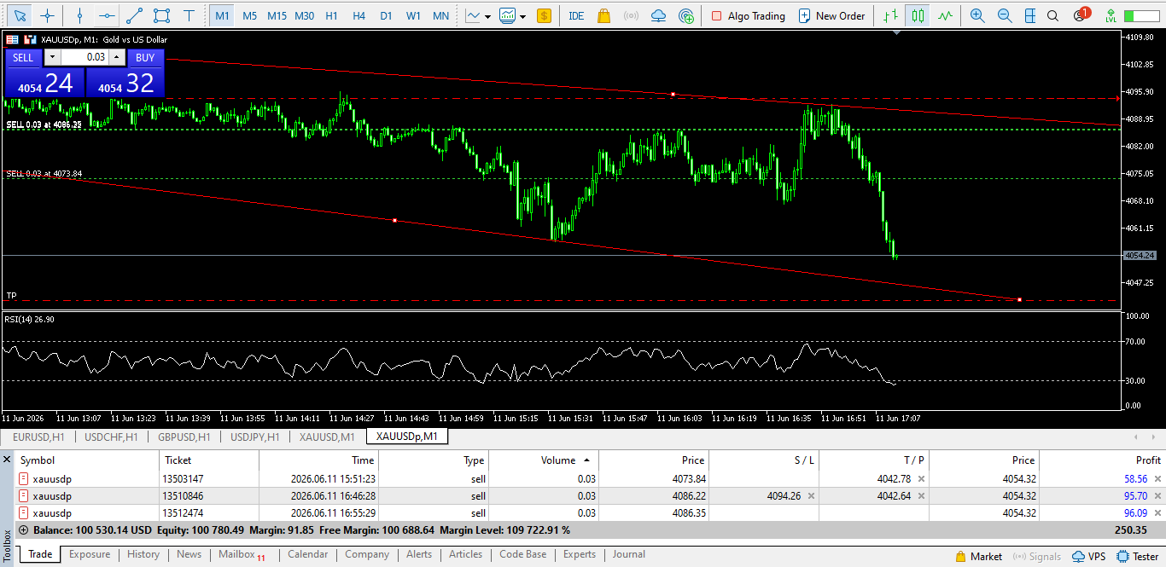Open the Mailbox tab

point(242,554)
